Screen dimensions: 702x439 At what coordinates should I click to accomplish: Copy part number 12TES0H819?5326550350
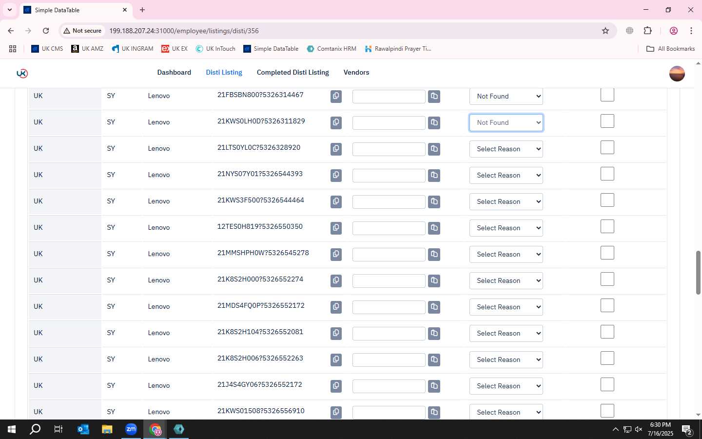[336, 228]
